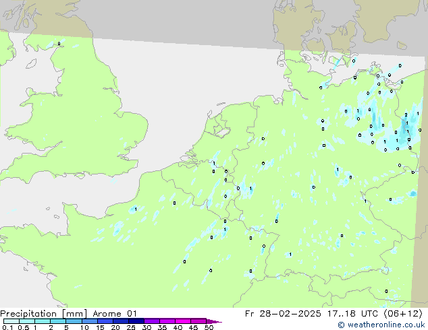Click the time range '17..18 UTC'
This screenshot has width=428, height=330.
click(353, 314)
